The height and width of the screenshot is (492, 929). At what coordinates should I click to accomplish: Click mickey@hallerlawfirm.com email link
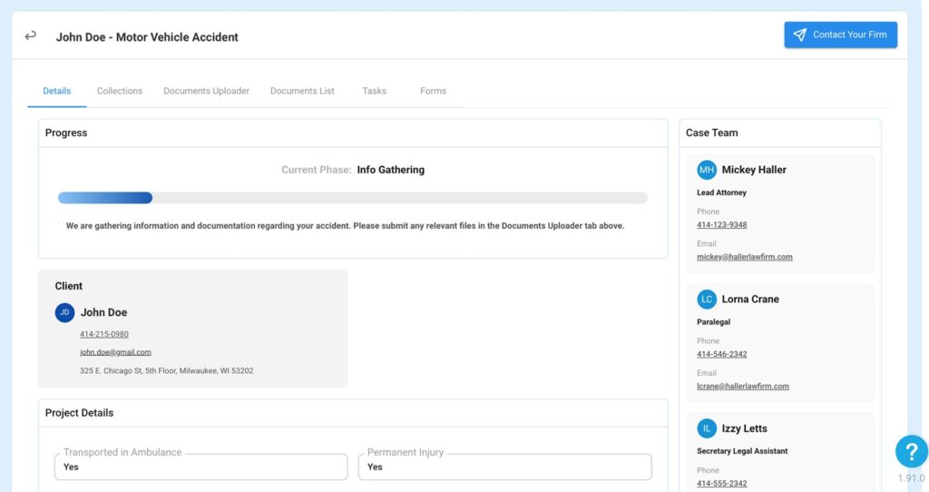click(x=745, y=257)
